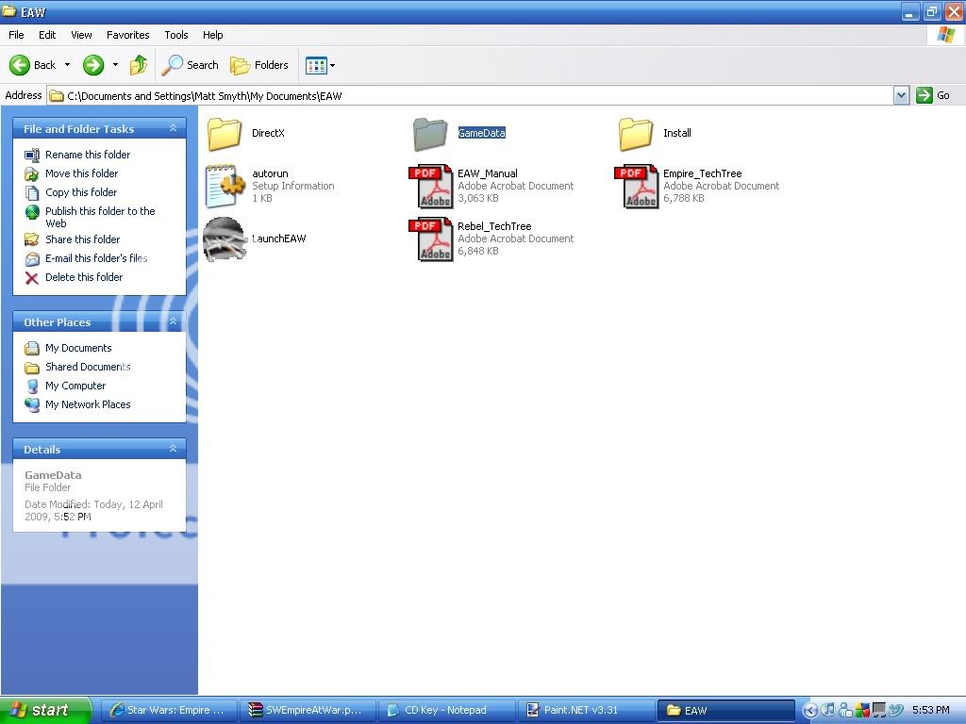
Task: Click the GameData folder name label
Action: tap(482, 133)
